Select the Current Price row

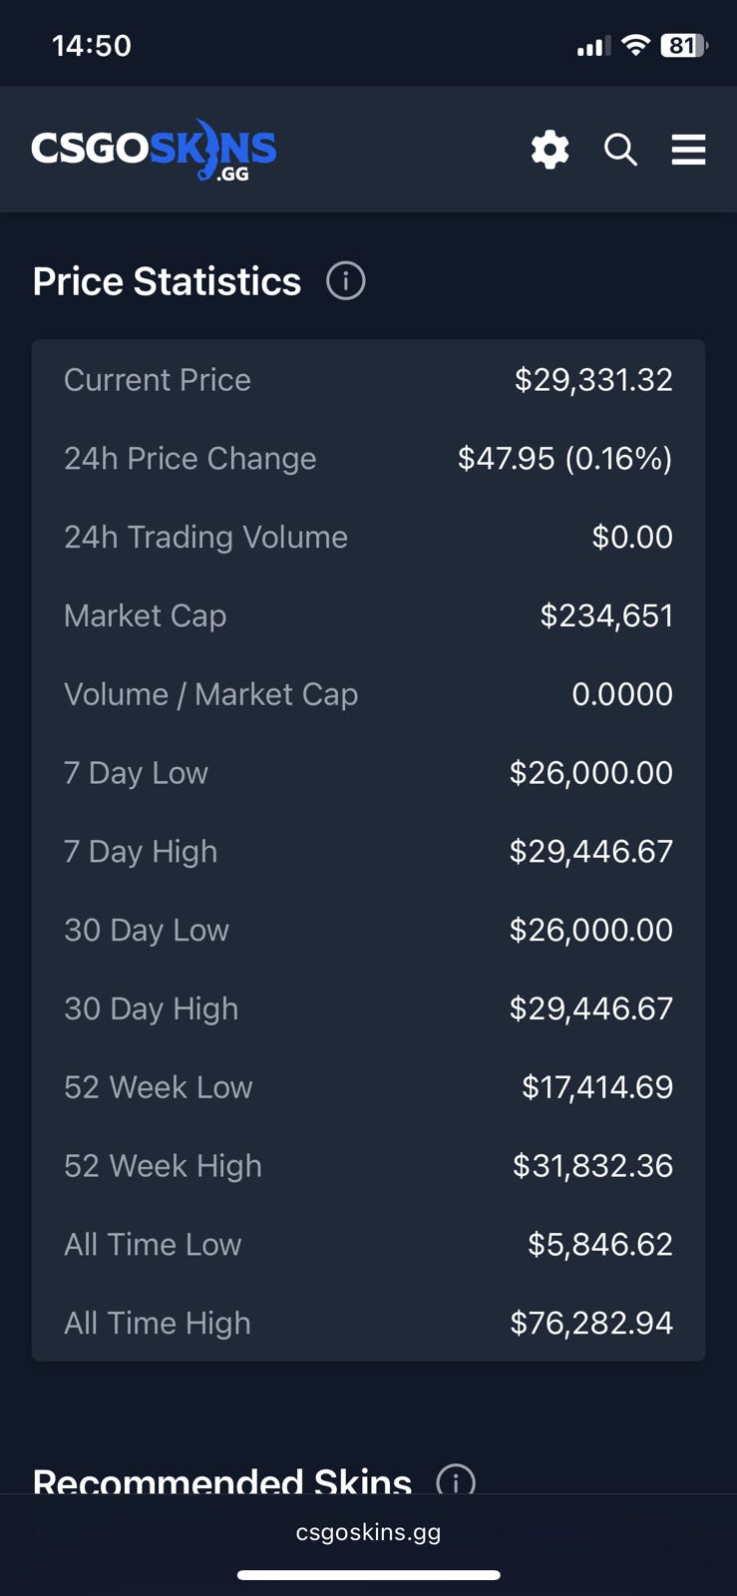click(x=368, y=380)
